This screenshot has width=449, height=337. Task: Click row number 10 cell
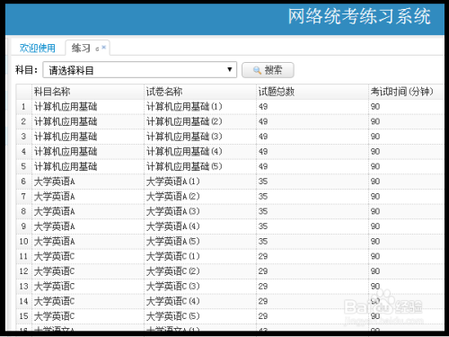click(x=23, y=242)
